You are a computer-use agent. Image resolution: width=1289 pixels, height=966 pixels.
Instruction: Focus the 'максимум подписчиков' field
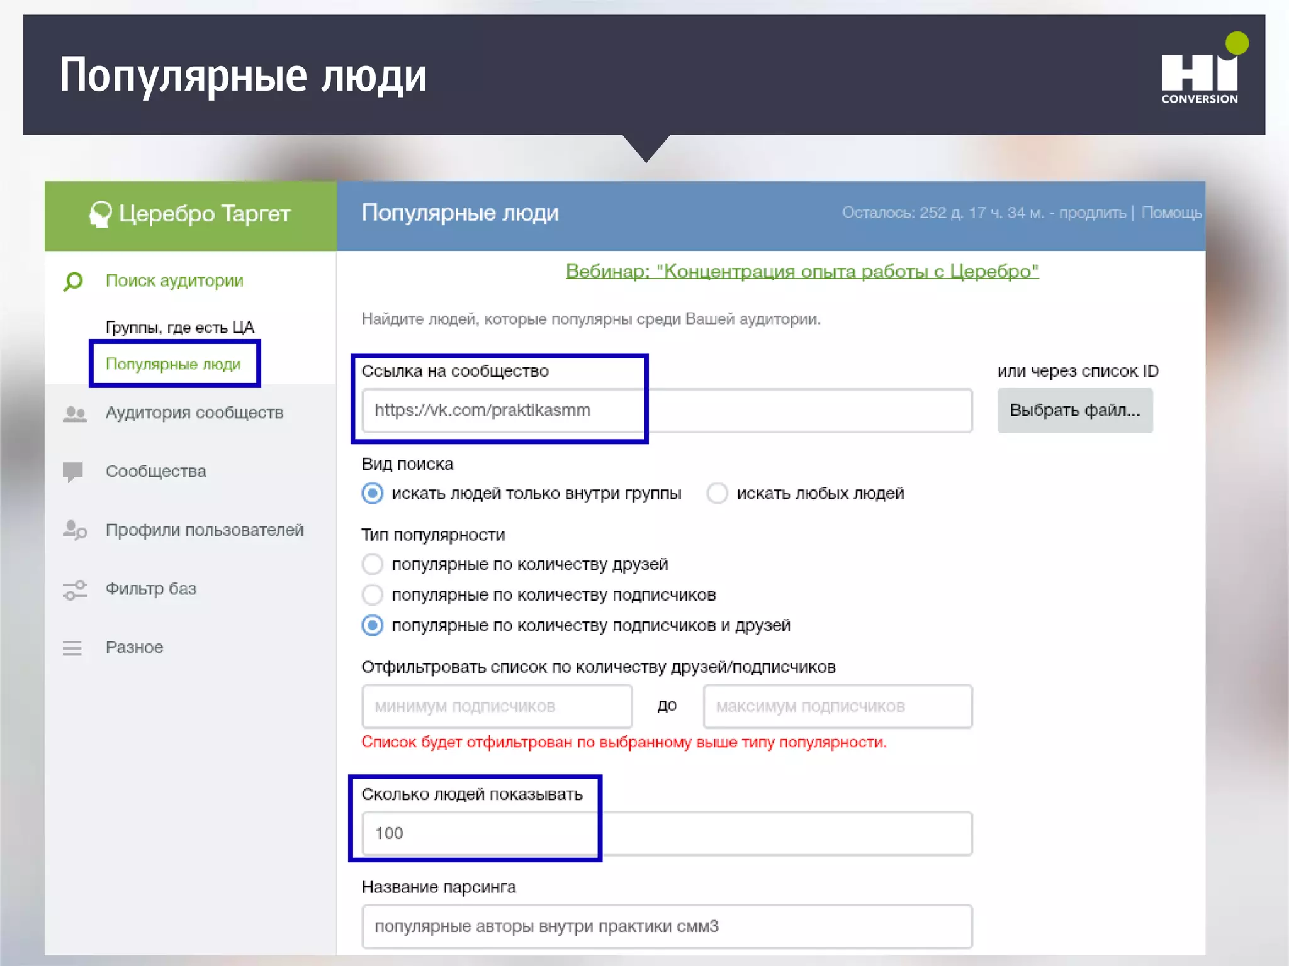point(838,706)
